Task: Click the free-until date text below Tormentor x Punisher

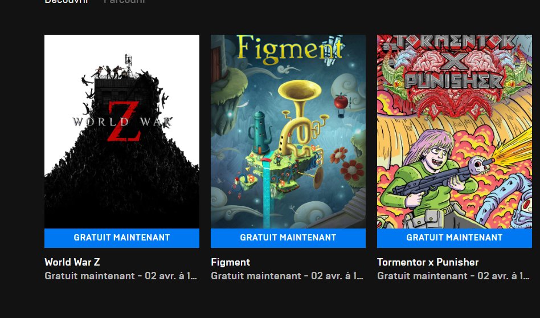Action: [x=453, y=276]
